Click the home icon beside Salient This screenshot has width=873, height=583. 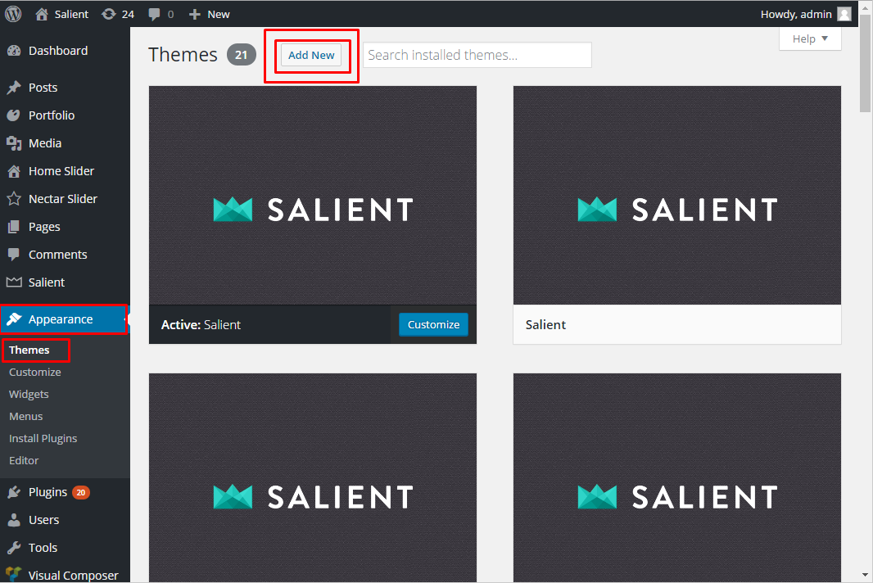point(42,14)
